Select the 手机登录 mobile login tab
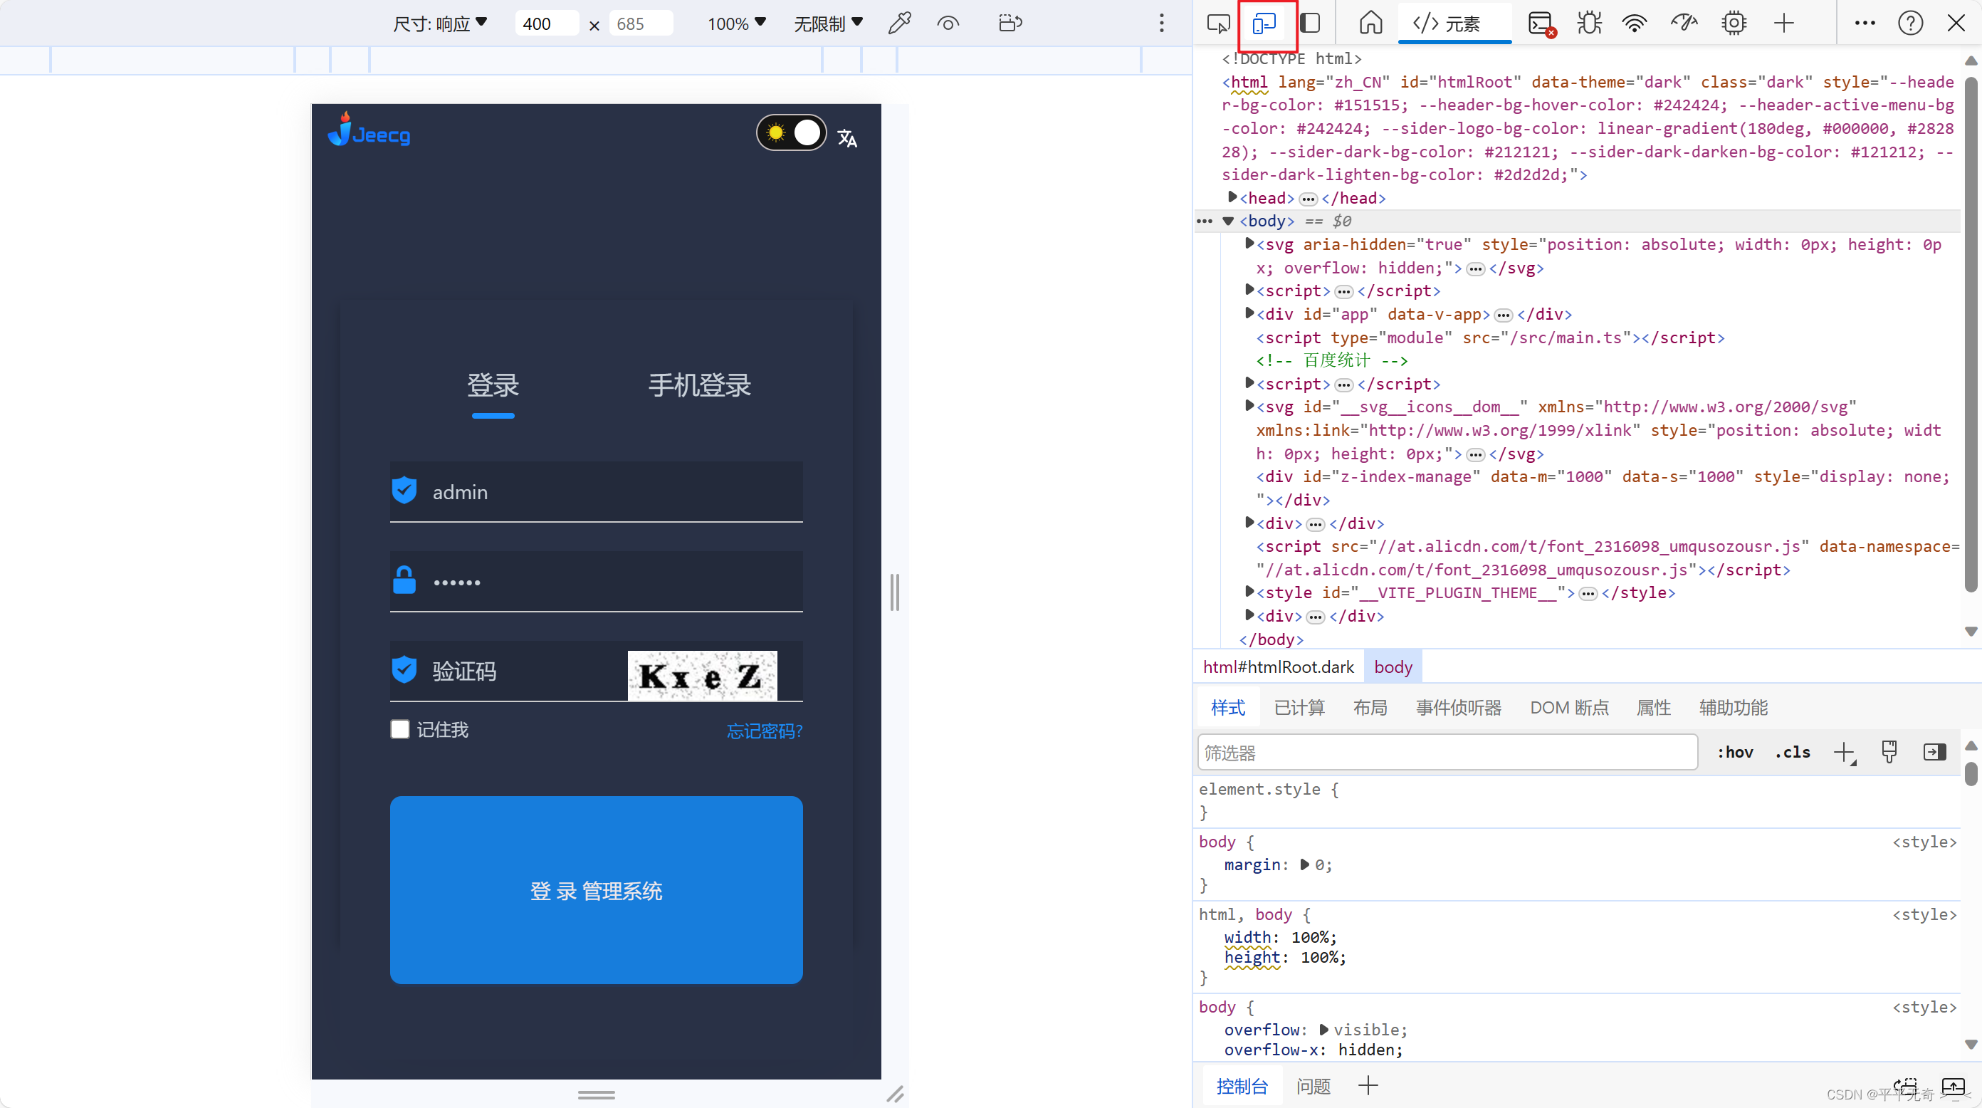1982x1108 pixels. (699, 385)
